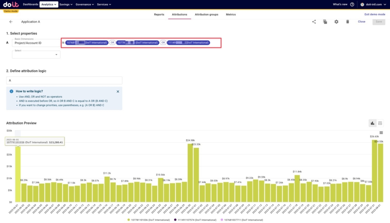390x223 pixels.
Task: Click the Demo mode badge
Action: click(11, 11)
